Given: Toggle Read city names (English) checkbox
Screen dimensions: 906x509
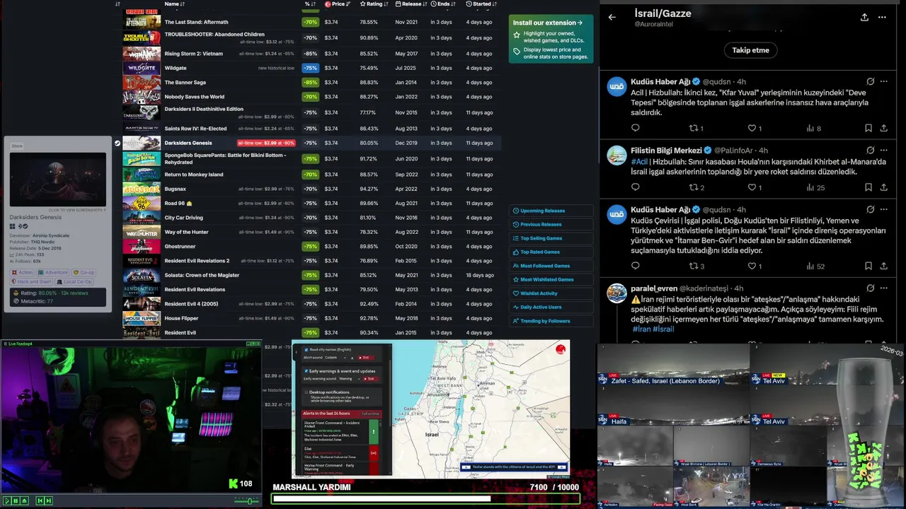Looking at the screenshot, I should point(306,349).
